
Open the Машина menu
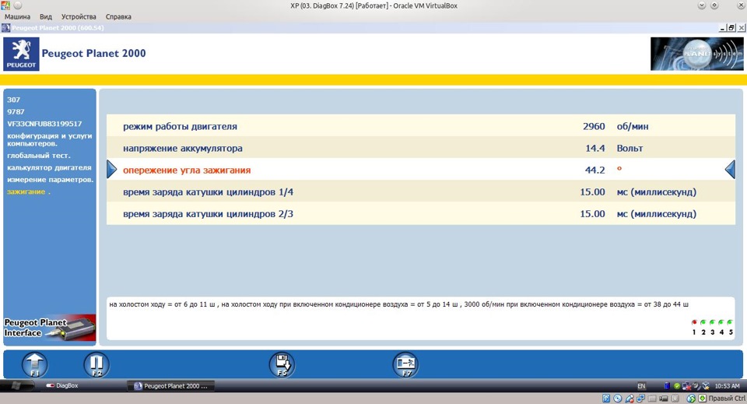(17, 16)
